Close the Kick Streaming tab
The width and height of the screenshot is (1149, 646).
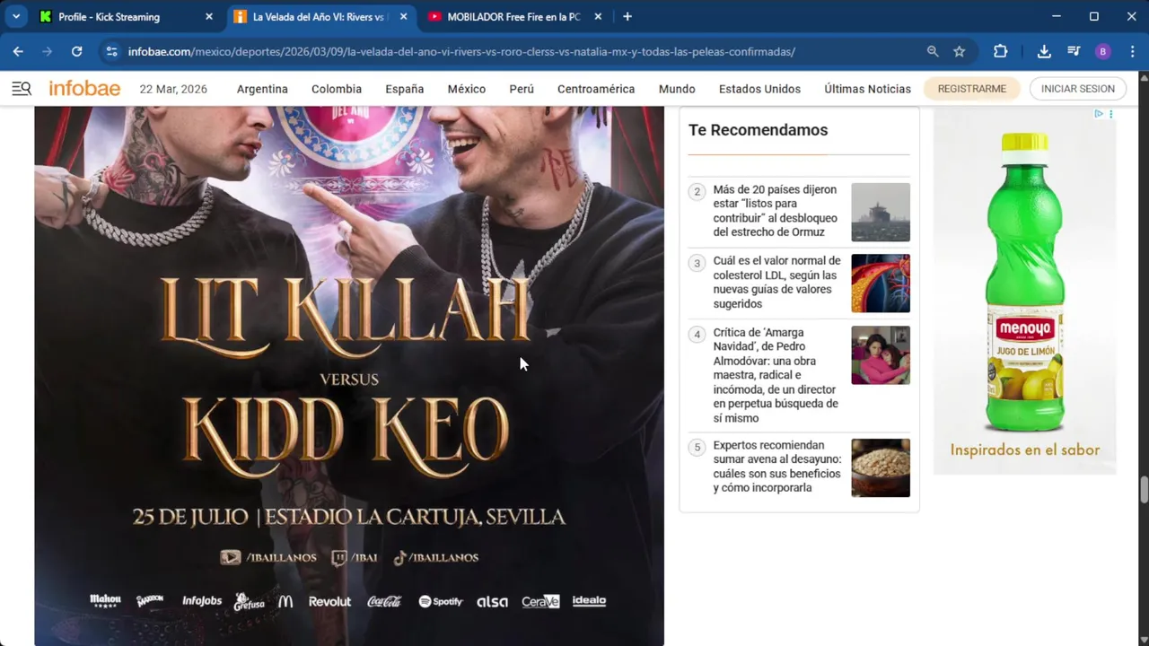(x=209, y=16)
